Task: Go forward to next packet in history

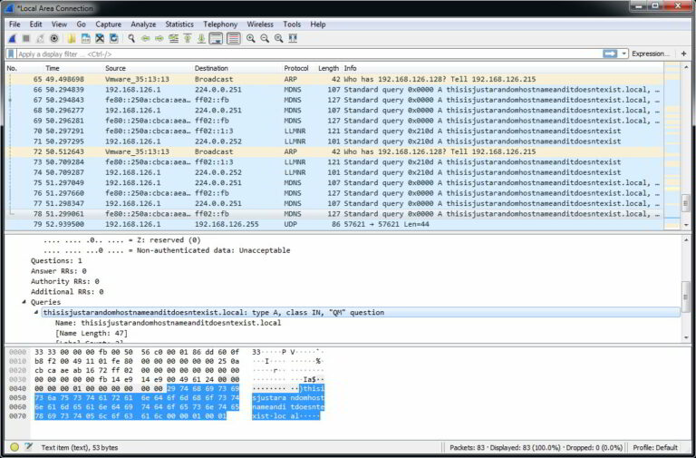Action: coord(159,39)
